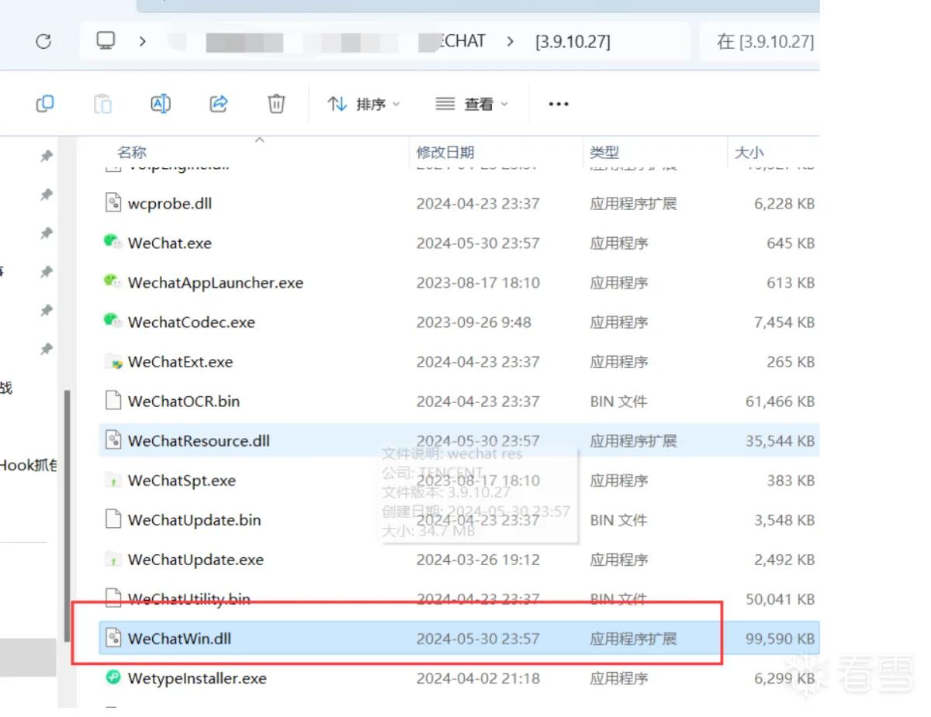The image size is (931, 717).
Task: Click the [3.9.10.27] breadcrumb folder
Action: coord(573,42)
